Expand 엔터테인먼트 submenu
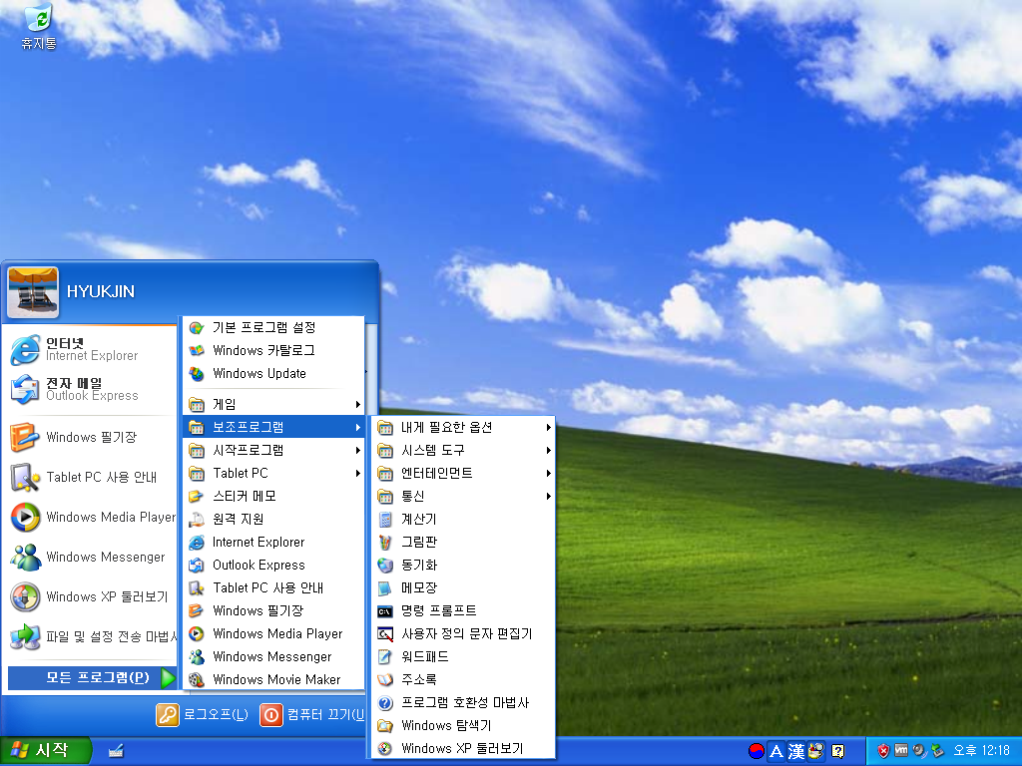 tap(463, 473)
